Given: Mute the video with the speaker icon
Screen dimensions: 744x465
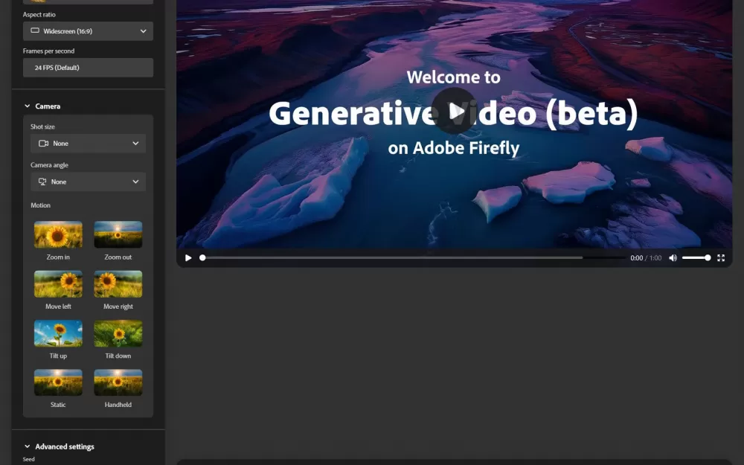Looking at the screenshot, I should tap(673, 258).
